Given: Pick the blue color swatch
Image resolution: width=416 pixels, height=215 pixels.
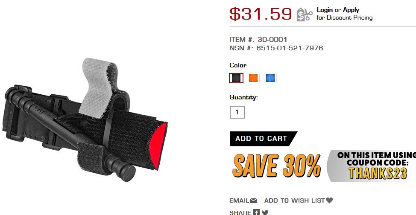Looking at the screenshot, I should 270,78.
